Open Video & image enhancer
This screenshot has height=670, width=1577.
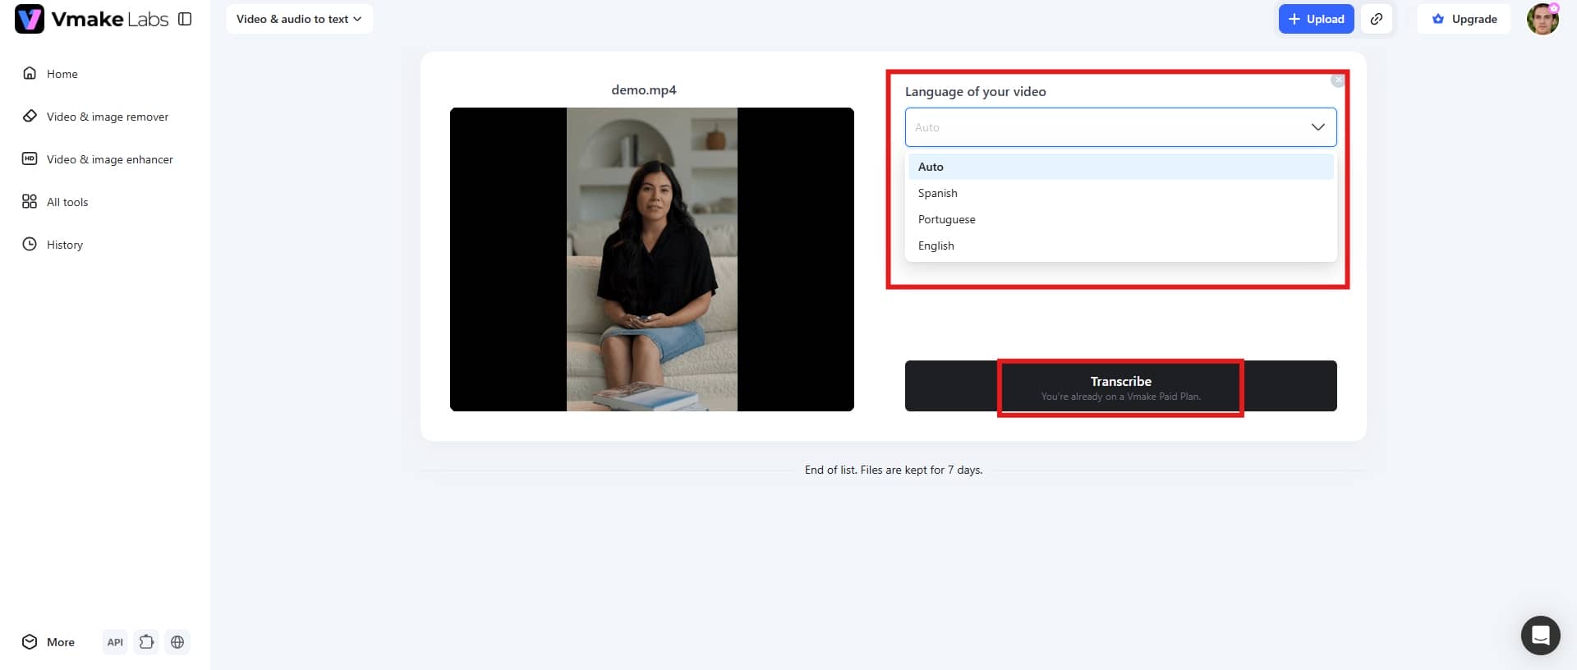point(98,159)
